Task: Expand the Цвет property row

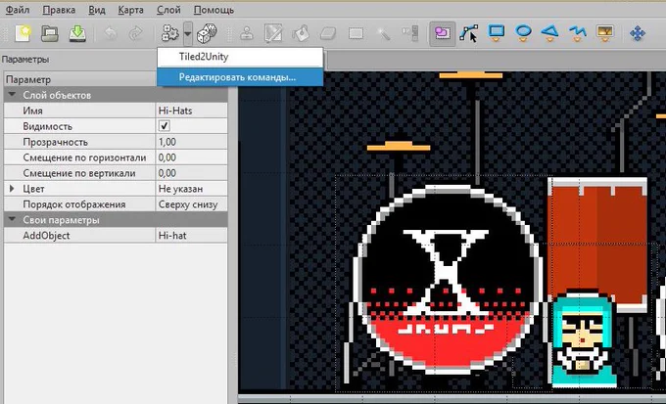Action: (12, 189)
